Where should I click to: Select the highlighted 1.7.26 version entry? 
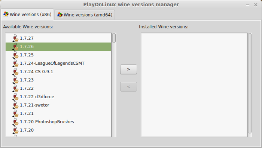[58, 47]
